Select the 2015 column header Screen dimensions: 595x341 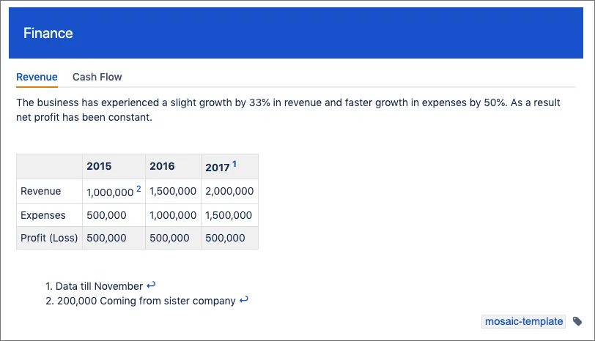pyautogui.click(x=114, y=166)
